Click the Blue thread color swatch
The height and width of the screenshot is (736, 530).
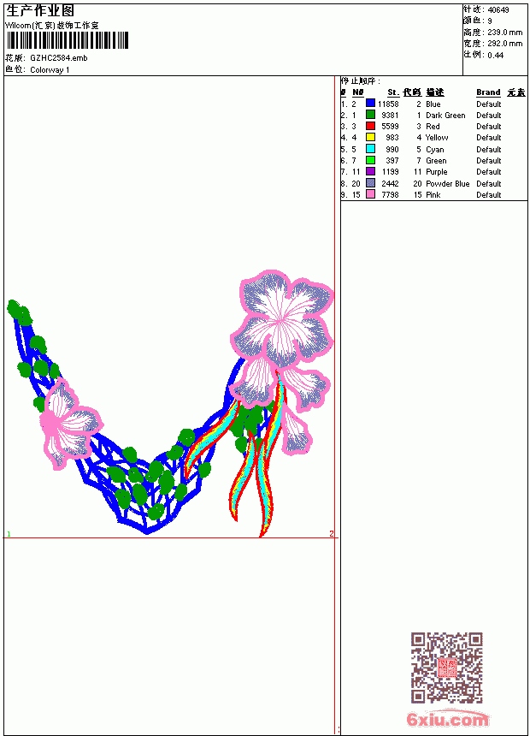[x=370, y=104]
